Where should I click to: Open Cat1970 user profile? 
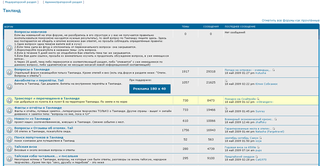pyautogui.click(x=261, y=160)
